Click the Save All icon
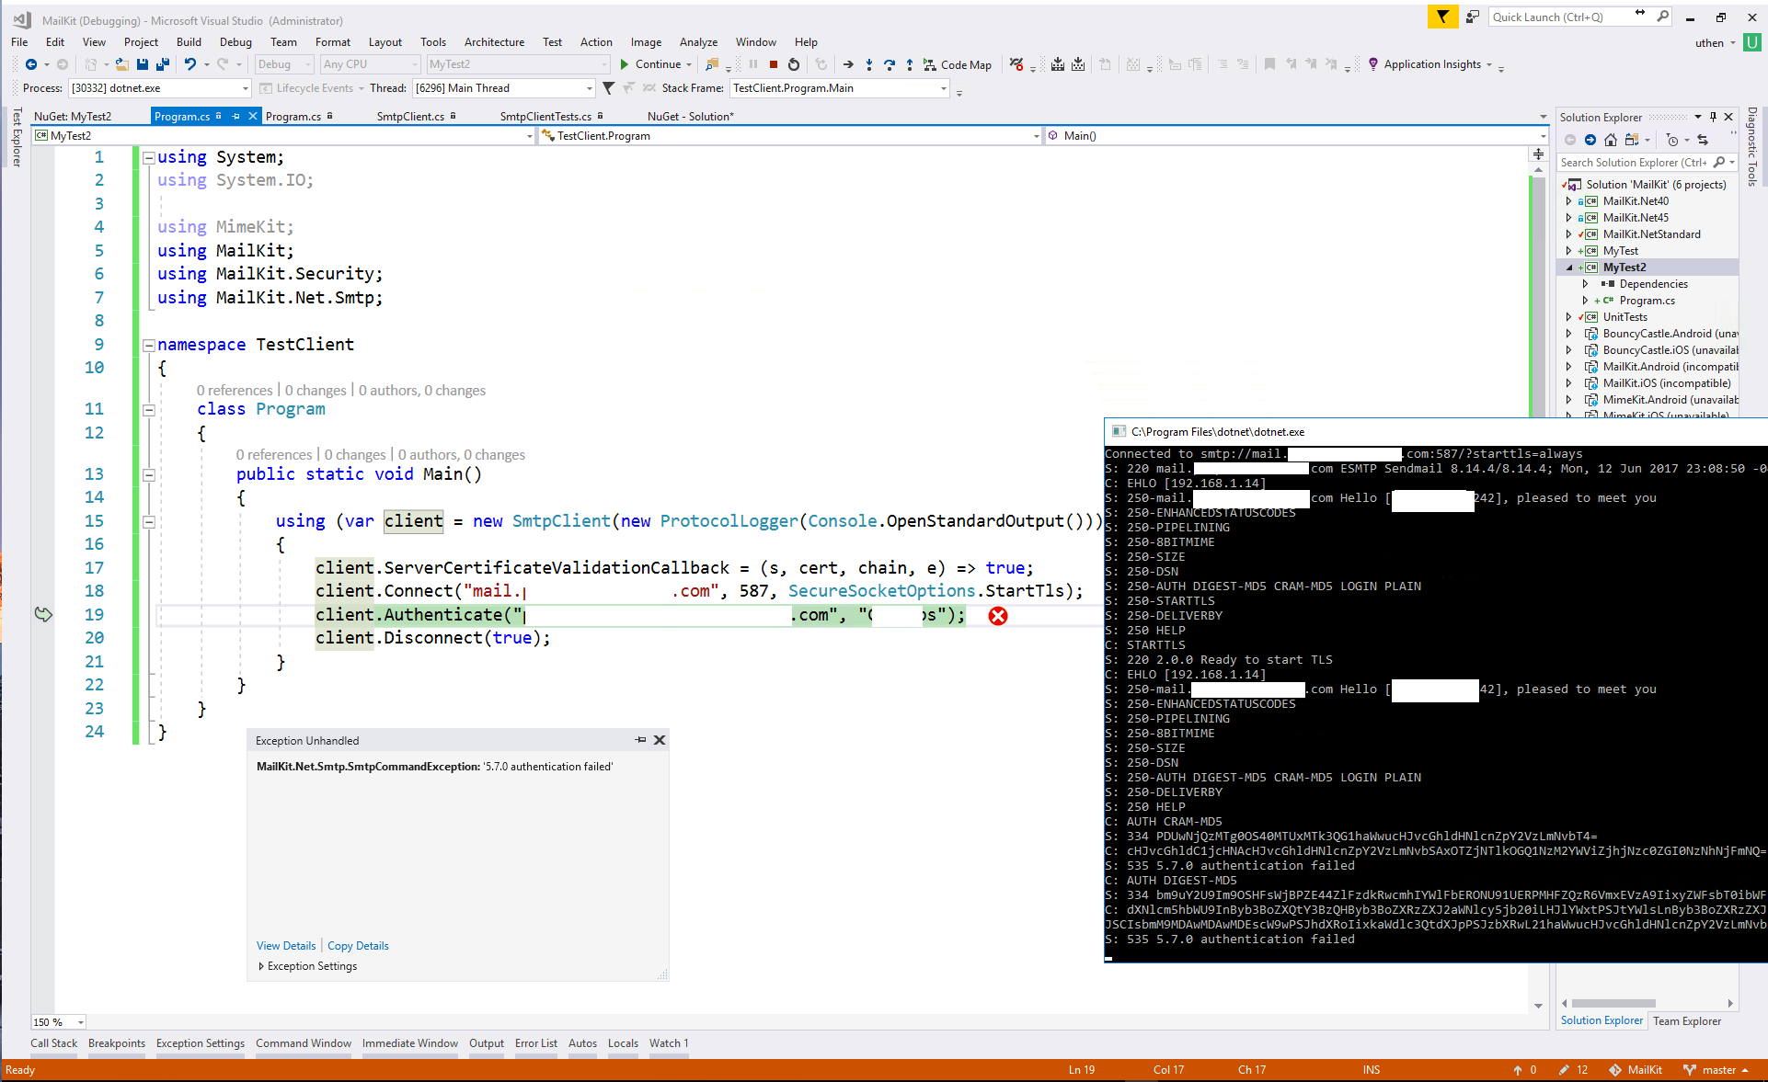1768x1082 pixels. click(163, 64)
